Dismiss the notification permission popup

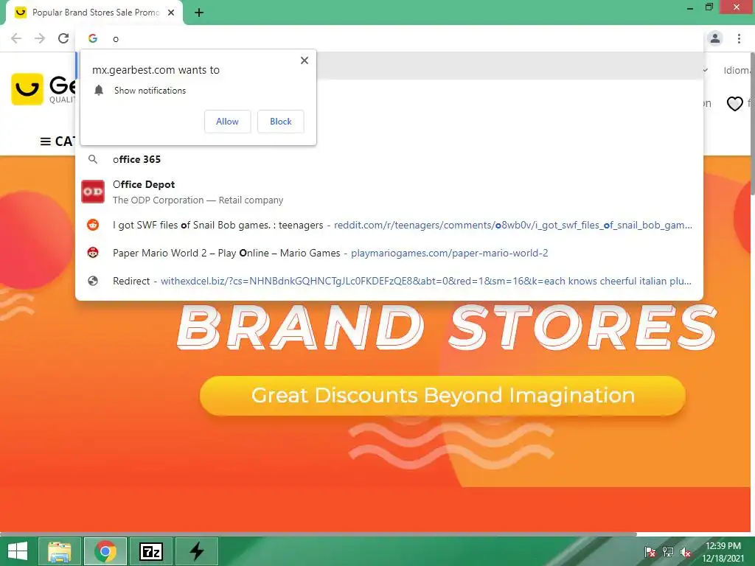click(305, 60)
